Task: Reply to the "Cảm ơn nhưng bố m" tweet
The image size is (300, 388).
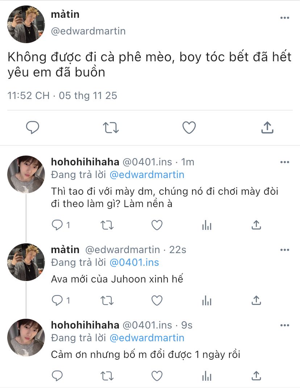Action: 57,376
